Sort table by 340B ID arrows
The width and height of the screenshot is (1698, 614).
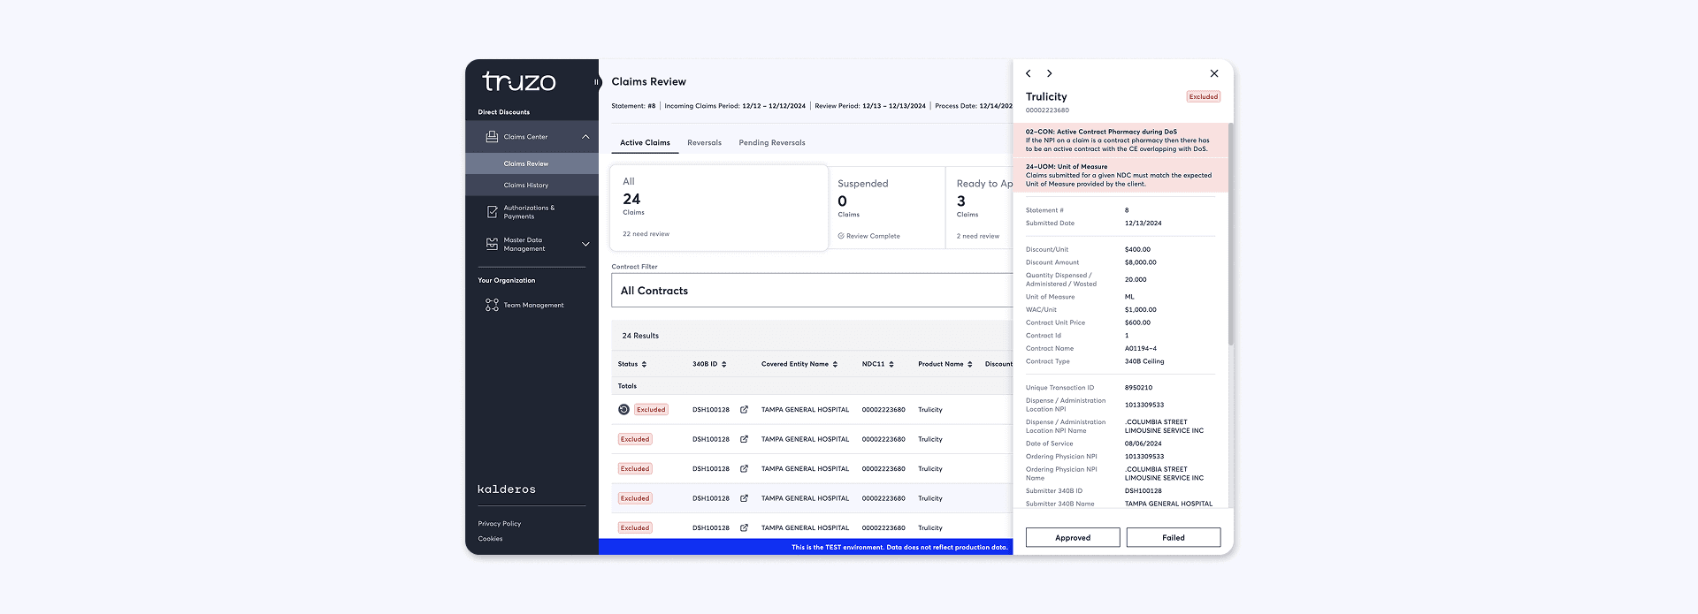click(724, 364)
